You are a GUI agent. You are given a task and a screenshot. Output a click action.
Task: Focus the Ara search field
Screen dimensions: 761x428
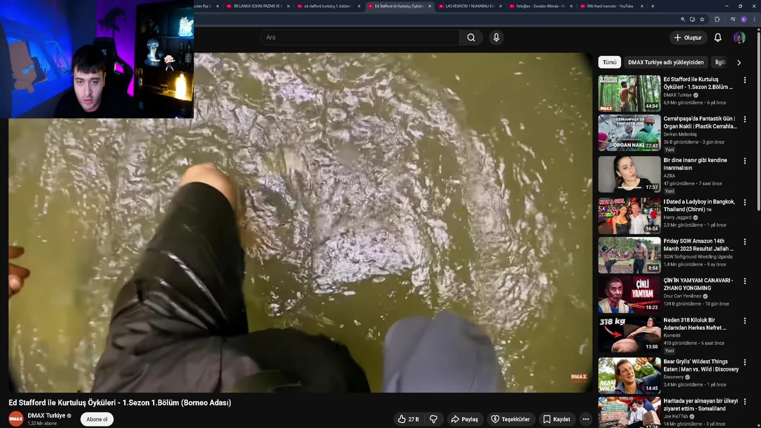click(x=360, y=37)
